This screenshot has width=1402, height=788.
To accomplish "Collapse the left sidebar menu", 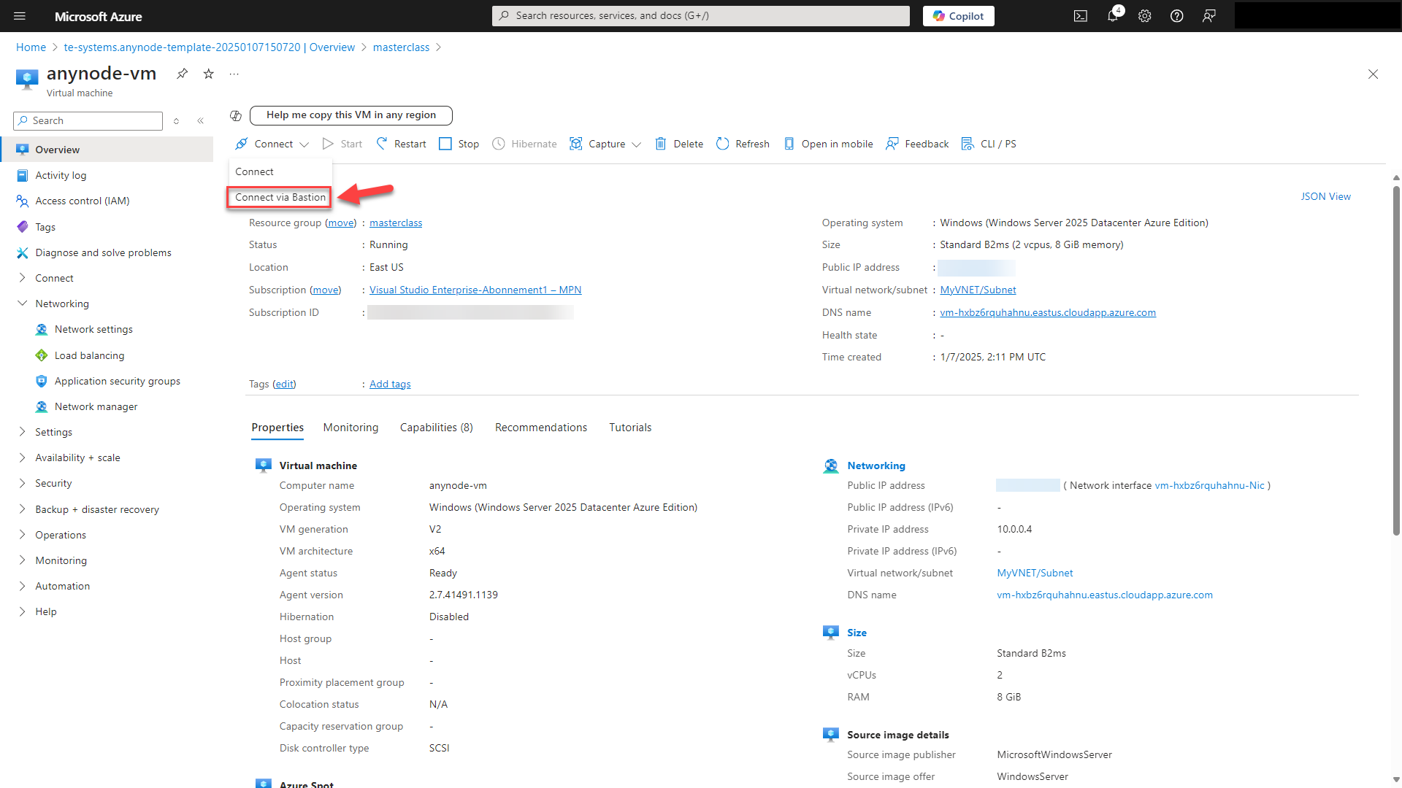I will click(200, 121).
